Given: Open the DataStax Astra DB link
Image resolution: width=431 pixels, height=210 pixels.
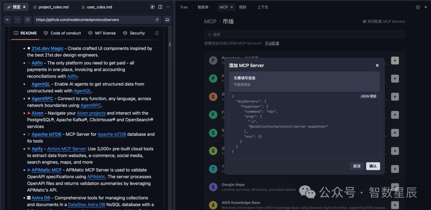Looking at the screenshot, I should [87, 205].
